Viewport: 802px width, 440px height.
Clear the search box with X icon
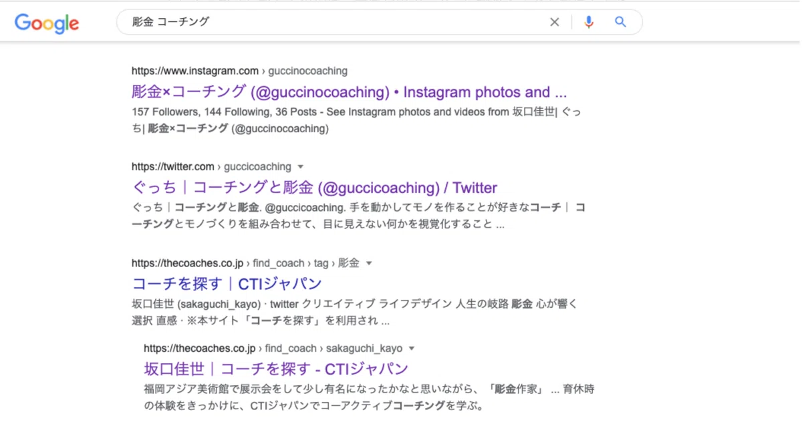[554, 22]
